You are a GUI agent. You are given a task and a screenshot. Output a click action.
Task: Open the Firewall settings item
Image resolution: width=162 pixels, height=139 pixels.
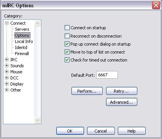click(x=22, y=54)
